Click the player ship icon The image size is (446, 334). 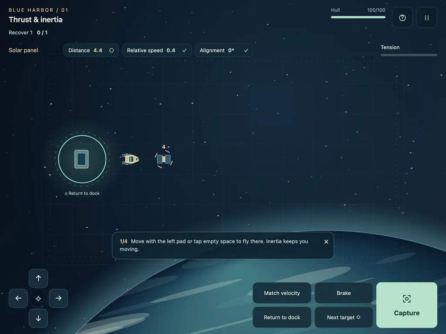(x=130, y=159)
